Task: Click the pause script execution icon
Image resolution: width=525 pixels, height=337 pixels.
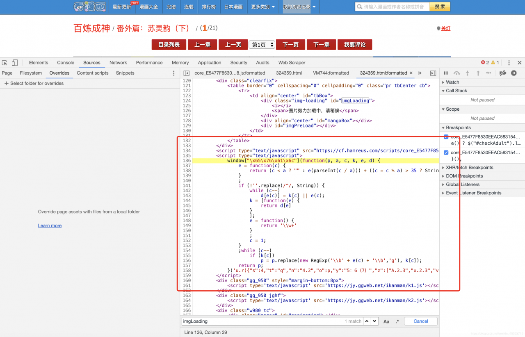Action: click(x=446, y=73)
